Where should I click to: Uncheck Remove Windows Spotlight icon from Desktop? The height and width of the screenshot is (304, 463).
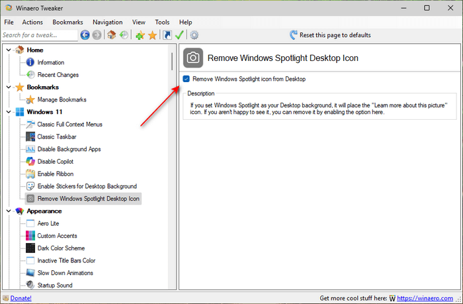(x=187, y=79)
